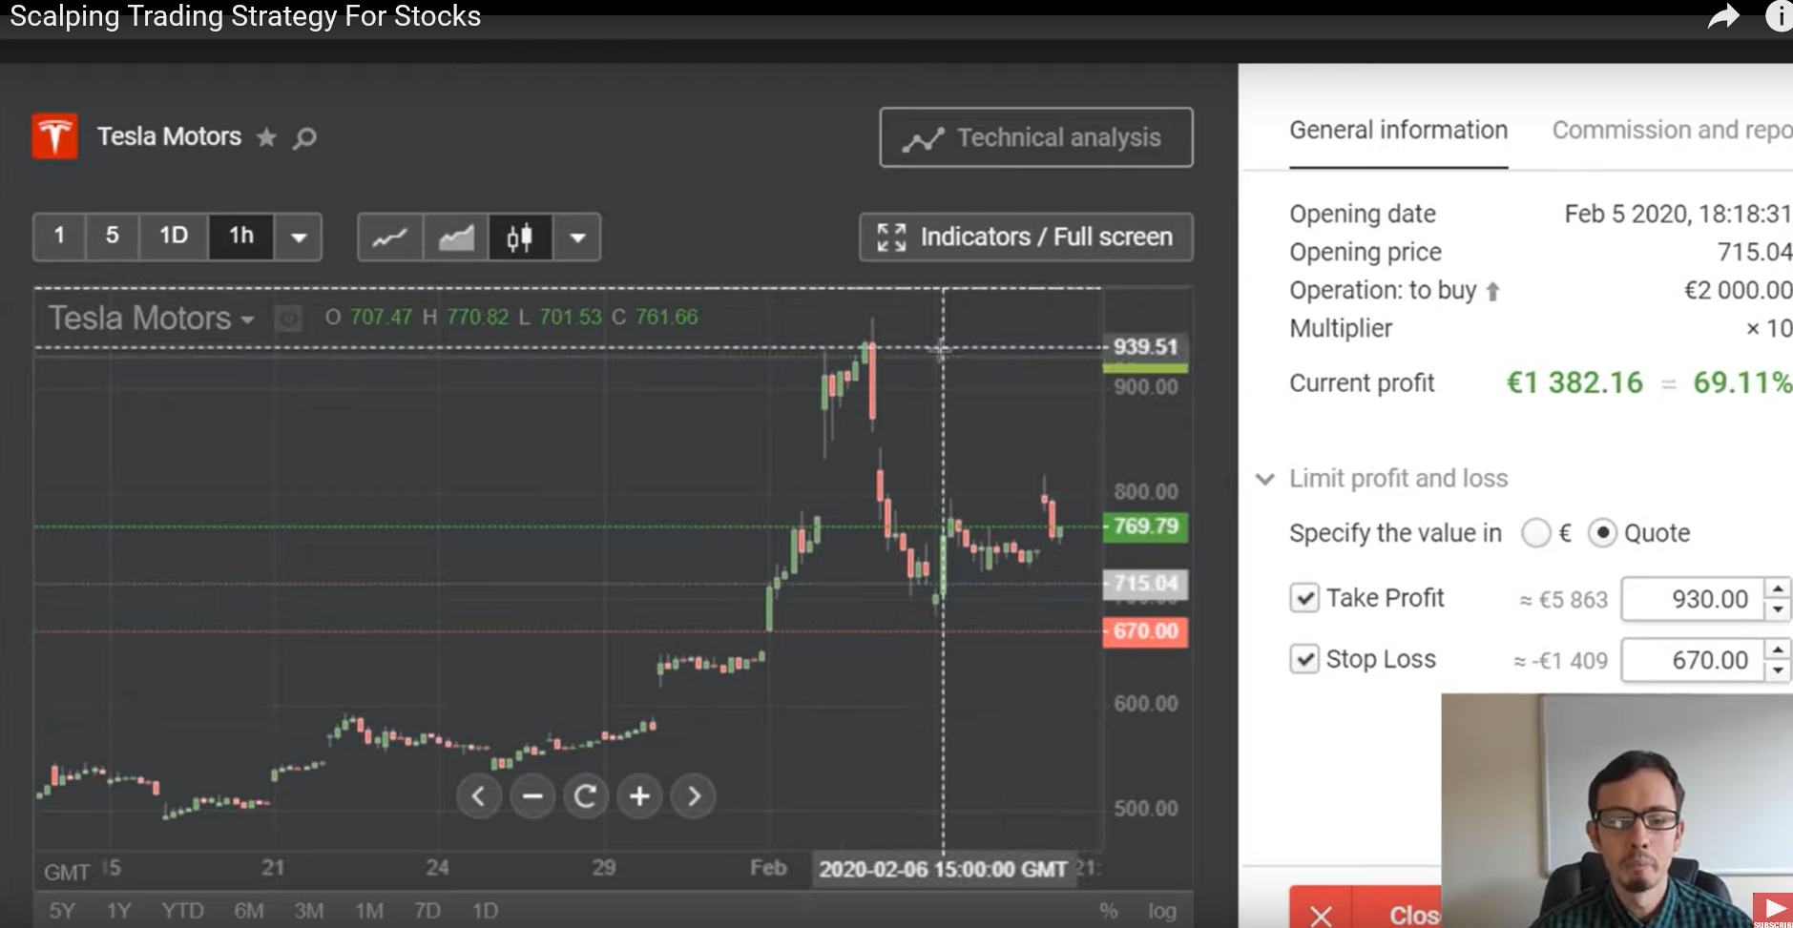Open Technical analysis

tap(1035, 137)
